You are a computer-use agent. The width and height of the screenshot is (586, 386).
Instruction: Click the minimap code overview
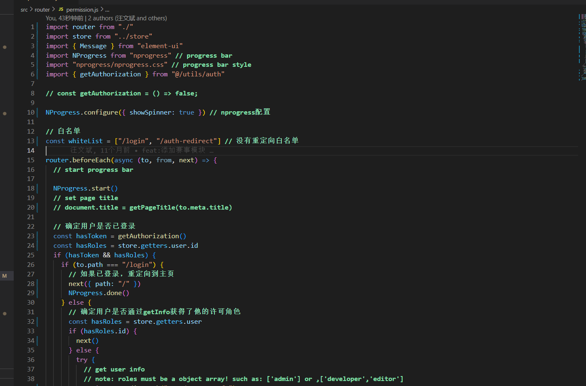point(582,47)
